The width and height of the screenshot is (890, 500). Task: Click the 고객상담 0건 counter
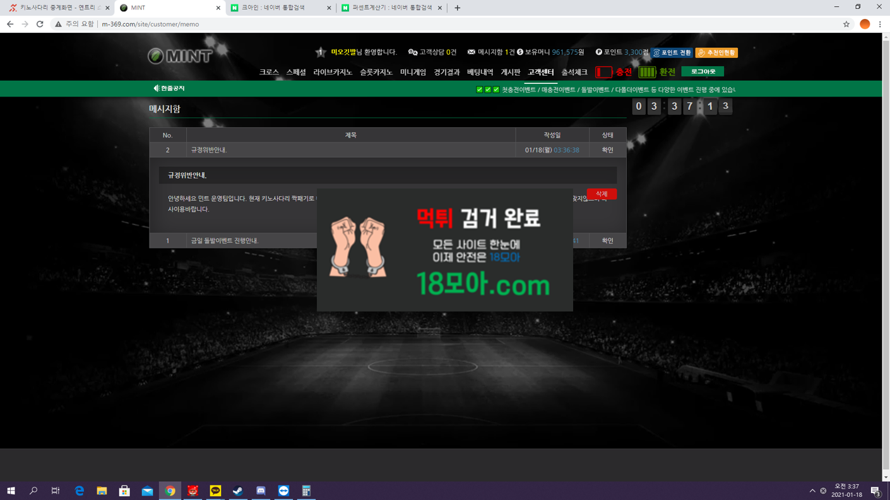click(432, 52)
